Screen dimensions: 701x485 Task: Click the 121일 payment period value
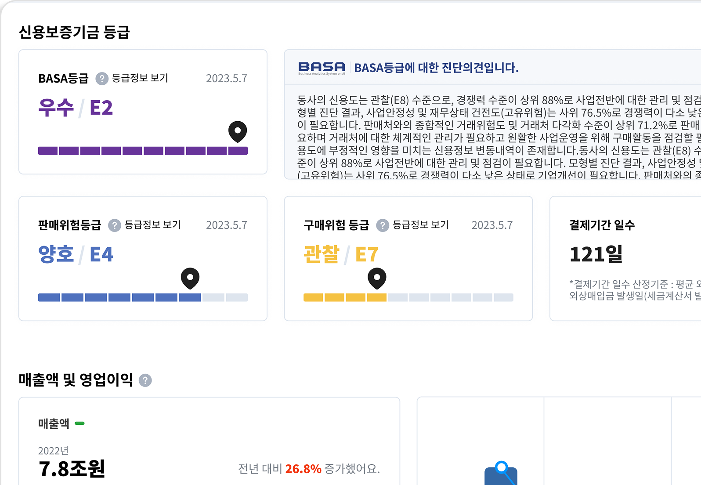tap(596, 254)
